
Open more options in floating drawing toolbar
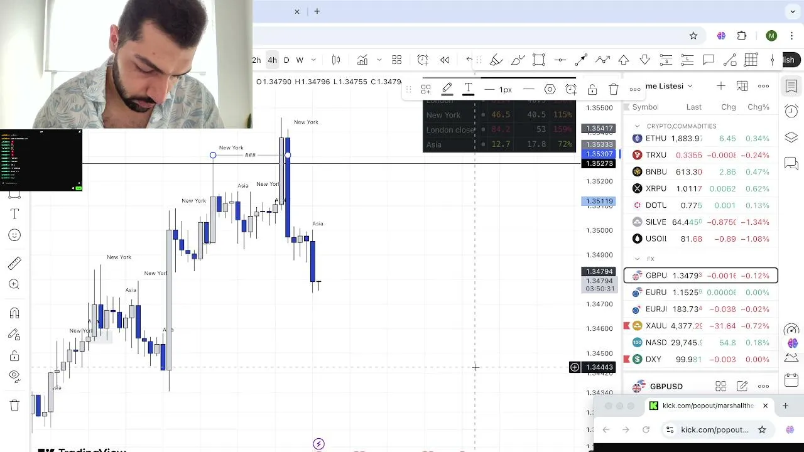(635, 90)
